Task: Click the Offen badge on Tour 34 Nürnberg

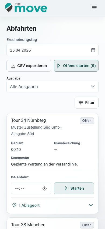Action: 87,121
